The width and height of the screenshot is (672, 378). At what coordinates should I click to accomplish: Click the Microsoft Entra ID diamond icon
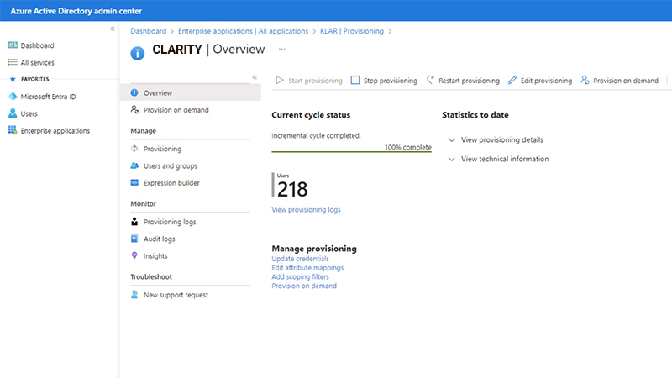[x=13, y=97]
